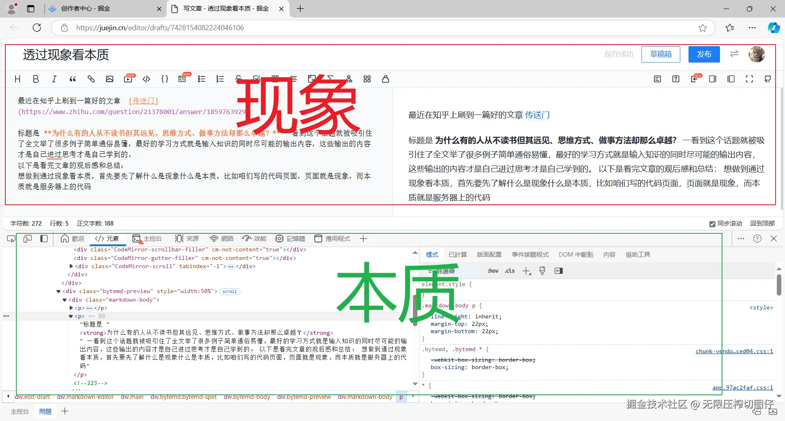The image size is (785, 421).
Task: Expand the CodeMirror-scroll div node
Action: tap(72, 266)
